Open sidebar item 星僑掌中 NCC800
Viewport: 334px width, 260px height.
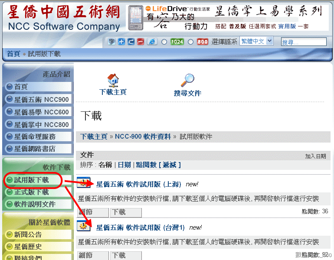38,124
